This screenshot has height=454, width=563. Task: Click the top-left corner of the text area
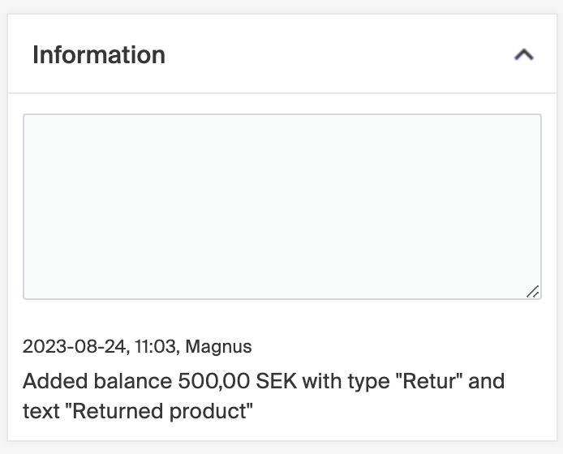(x=32, y=123)
